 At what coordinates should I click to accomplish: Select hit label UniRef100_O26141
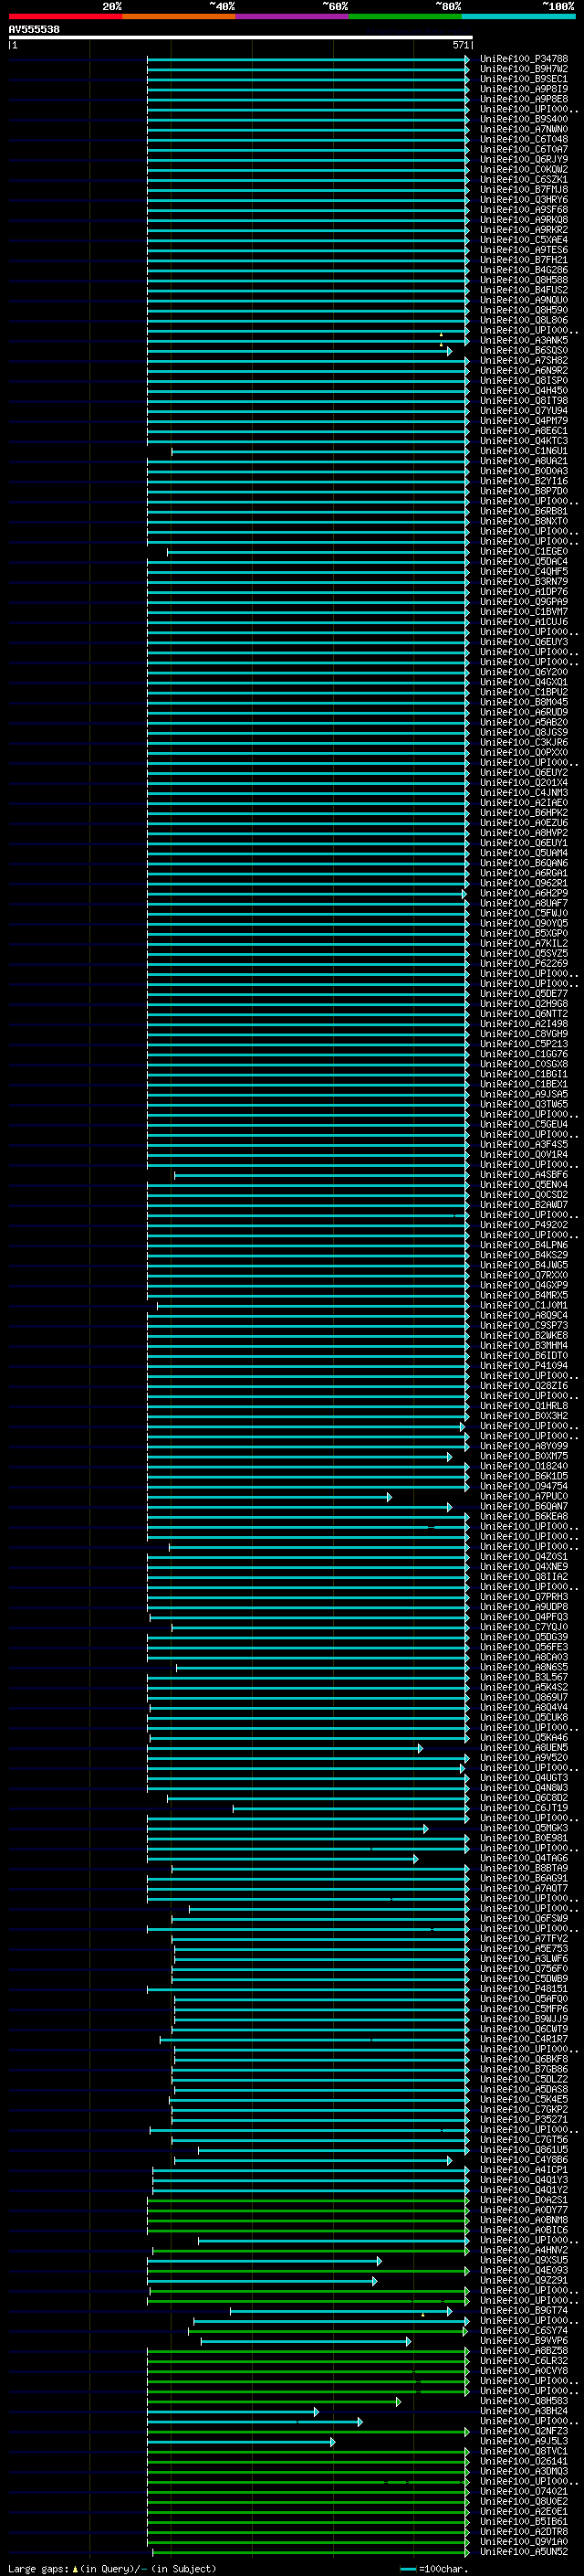(x=523, y=2461)
